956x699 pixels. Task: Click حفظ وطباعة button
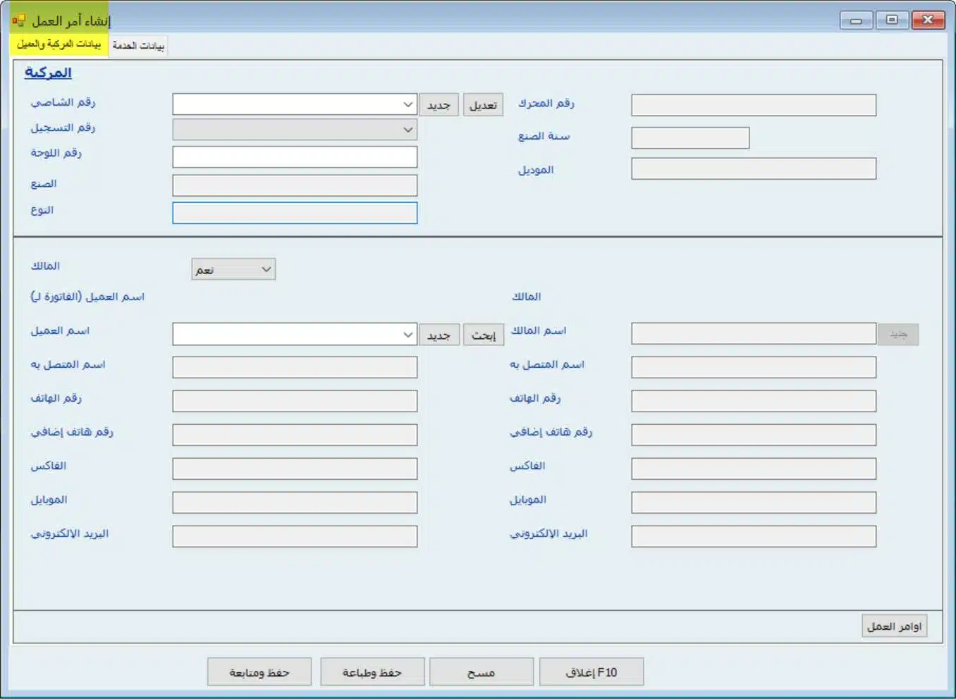pos(372,672)
